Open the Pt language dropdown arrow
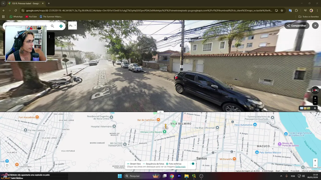Image resolution: width=321 pixels, height=180 pixels. tap(75, 25)
